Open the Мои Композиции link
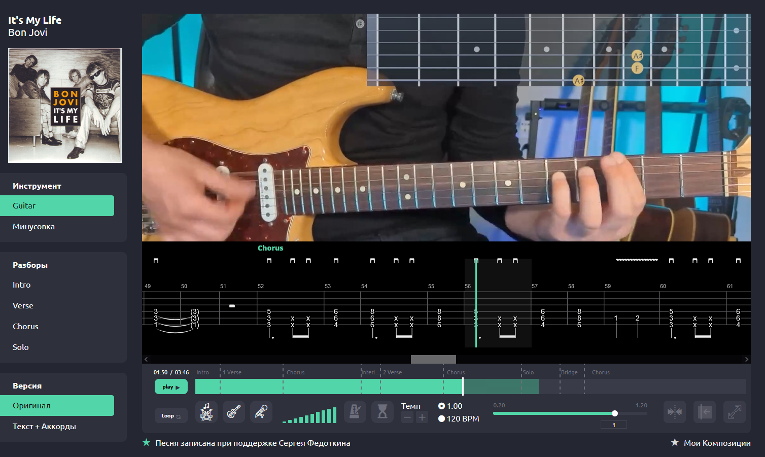 click(717, 443)
